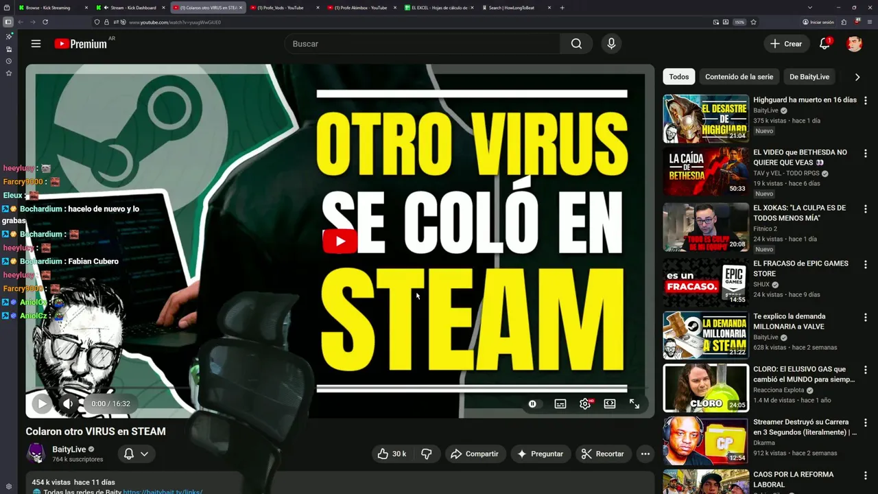878x494 pixels.
Task: Toggle the browser sidebar button
Action: [x=8, y=22]
